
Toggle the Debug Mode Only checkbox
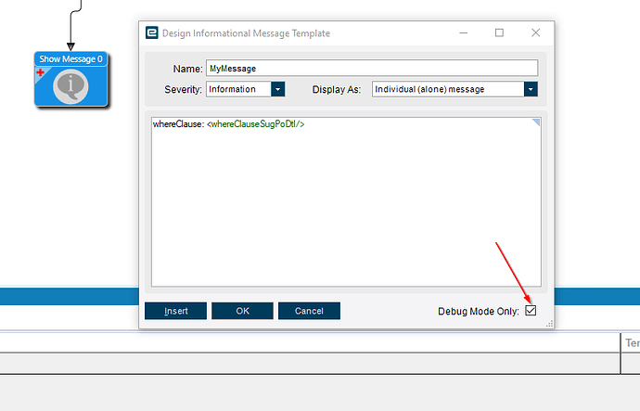(x=531, y=311)
